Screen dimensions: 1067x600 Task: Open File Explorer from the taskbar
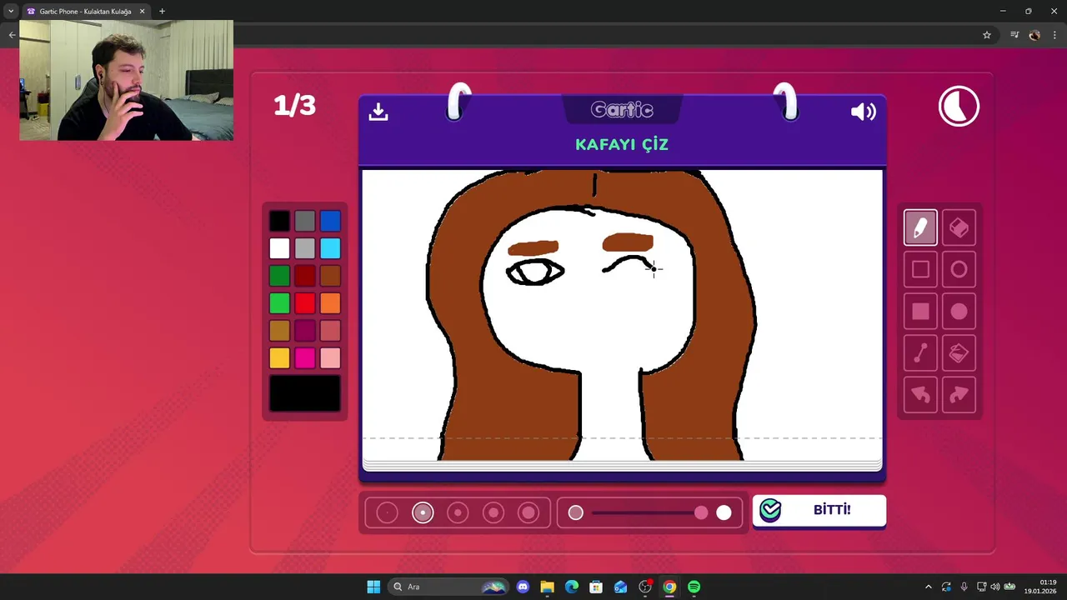[x=547, y=587]
